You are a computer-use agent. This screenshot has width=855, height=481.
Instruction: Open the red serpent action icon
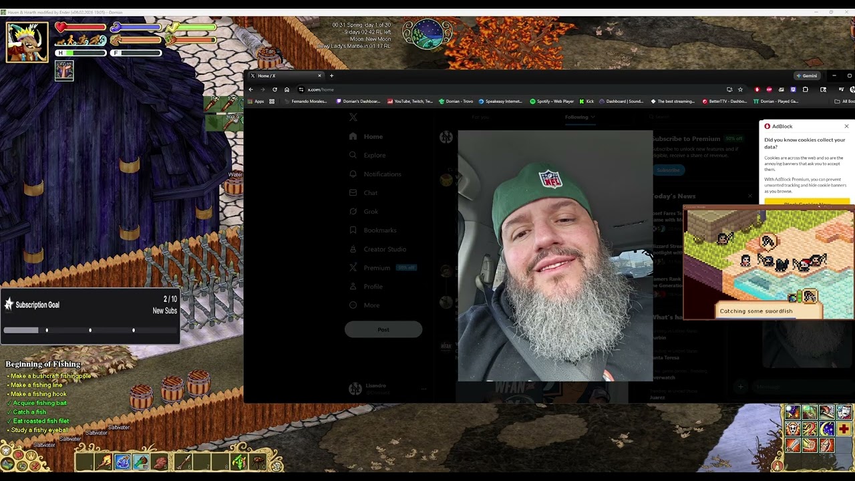click(x=810, y=428)
